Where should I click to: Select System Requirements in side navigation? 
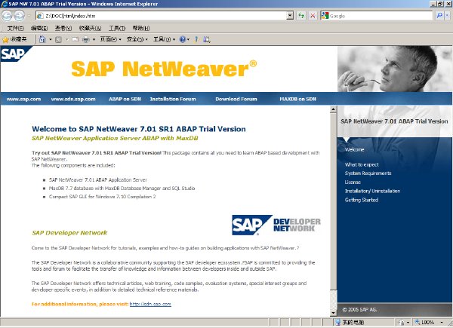coord(368,173)
